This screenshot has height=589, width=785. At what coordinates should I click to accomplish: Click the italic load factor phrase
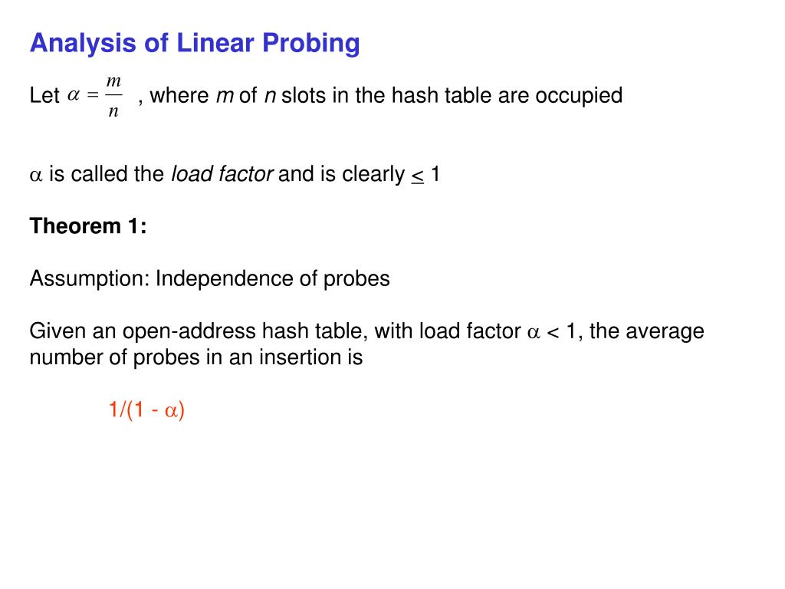pos(222,174)
